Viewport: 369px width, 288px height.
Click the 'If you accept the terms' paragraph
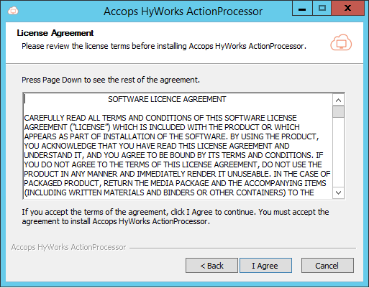(176, 216)
